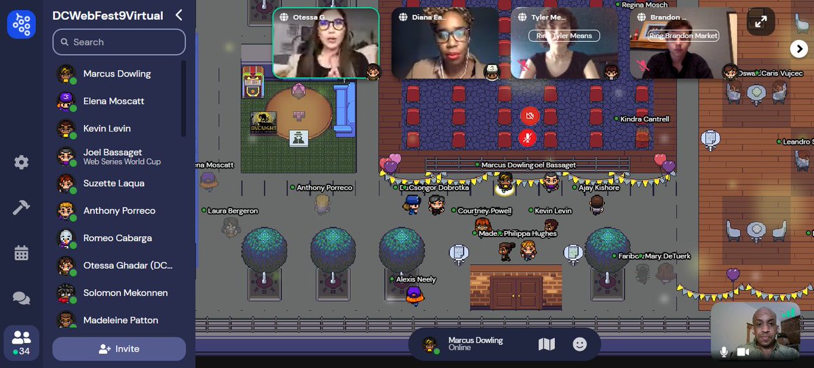
Task: Click the bulletin note left of the doors
Action: (459, 254)
